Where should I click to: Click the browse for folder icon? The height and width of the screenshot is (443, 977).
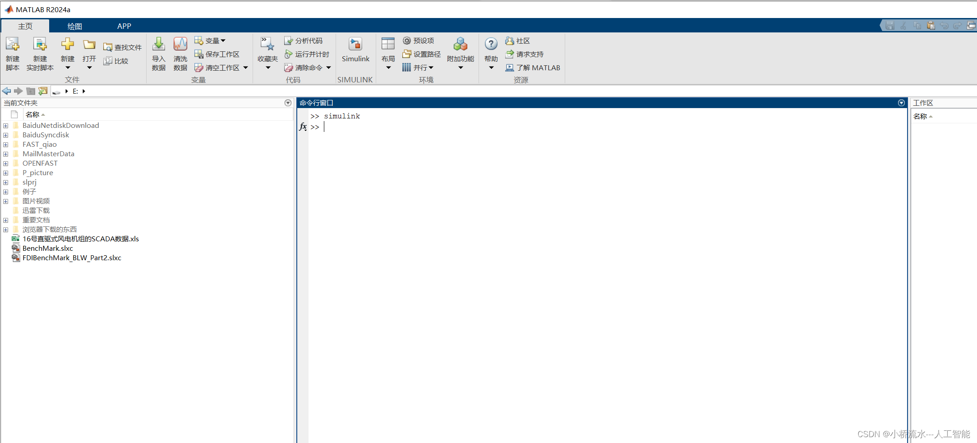click(x=43, y=91)
